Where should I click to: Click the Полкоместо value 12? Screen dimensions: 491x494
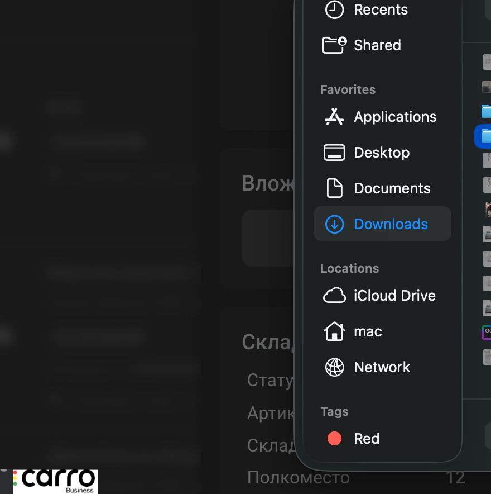(455, 478)
